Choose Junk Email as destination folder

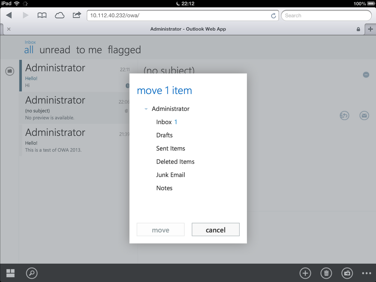pyautogui.click(x=170, y=175)
